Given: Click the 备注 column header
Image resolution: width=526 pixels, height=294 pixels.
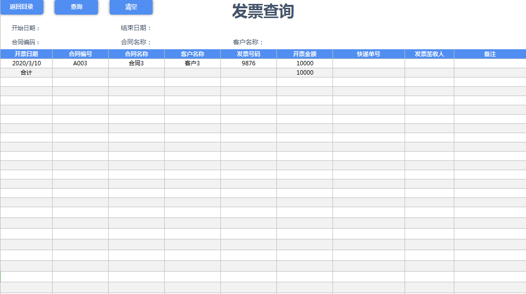Looking at the screenshot, I should point(489,54).
